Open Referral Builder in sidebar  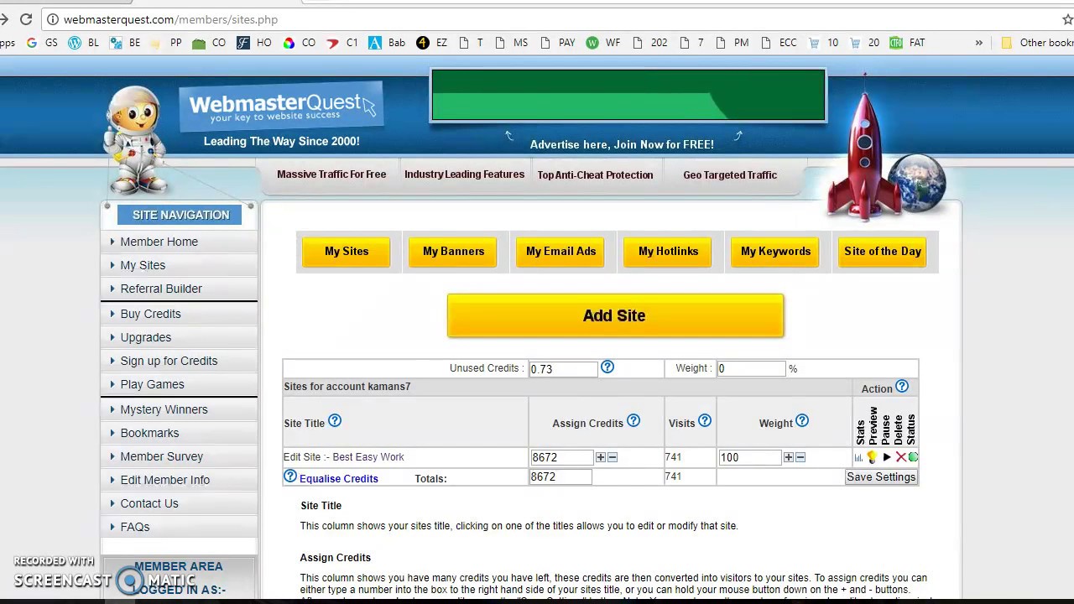[x=161, y=289]
